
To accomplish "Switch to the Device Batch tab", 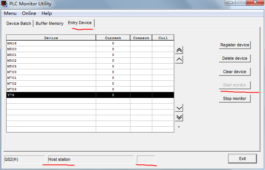I will [x=18, y=23].
